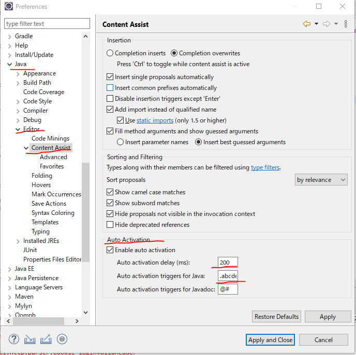Click the Auto activation delay field

228,263
